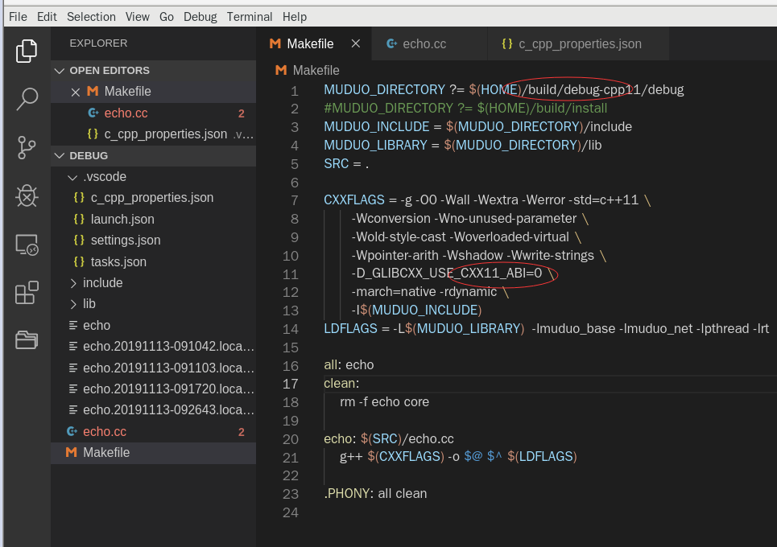This screenshot has width=777, height=547.
Task: Expand the include folder
Action: (102, 283)
